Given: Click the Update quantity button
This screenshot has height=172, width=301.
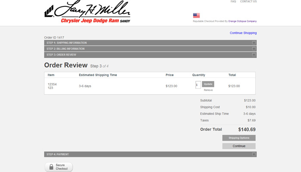Looking at the screenshot, I should (x=208, y=84).
